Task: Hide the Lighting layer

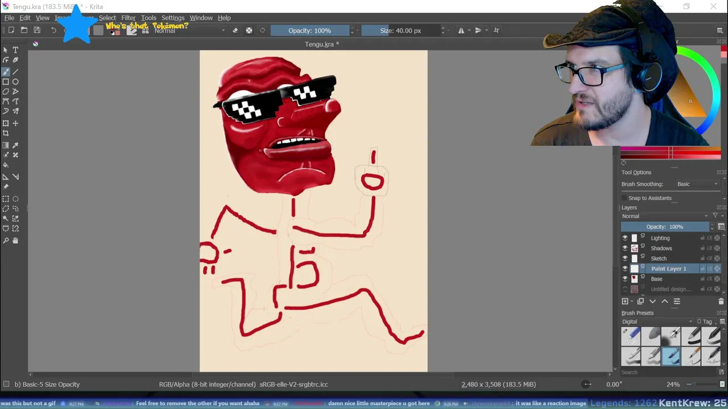Action: pyautogui.click(x=625, y=238)
